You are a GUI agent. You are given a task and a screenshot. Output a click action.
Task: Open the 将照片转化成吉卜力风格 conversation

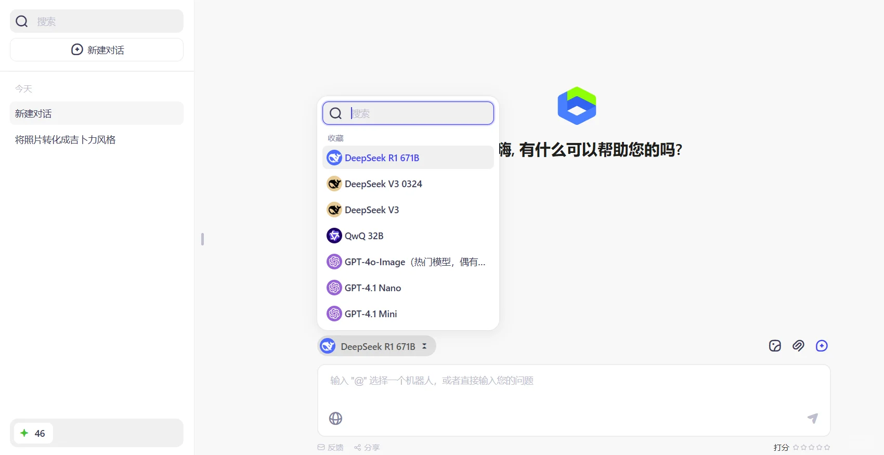coord(97,139)
